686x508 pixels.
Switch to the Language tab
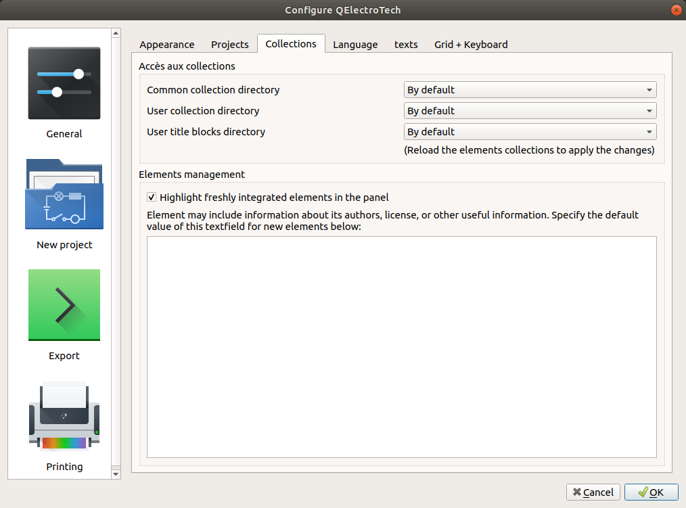(355, 45)
